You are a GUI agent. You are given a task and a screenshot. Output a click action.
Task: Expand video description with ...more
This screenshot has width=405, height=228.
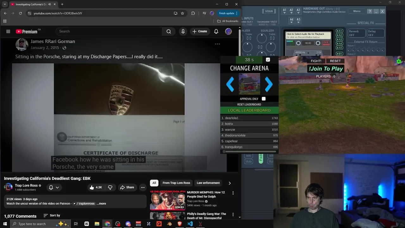(x=101, y=204)
